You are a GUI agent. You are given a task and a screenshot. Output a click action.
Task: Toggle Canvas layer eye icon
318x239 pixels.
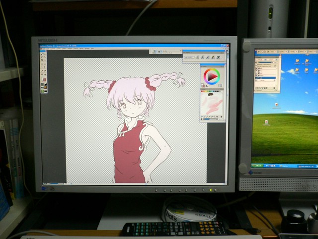click(256, 80)
